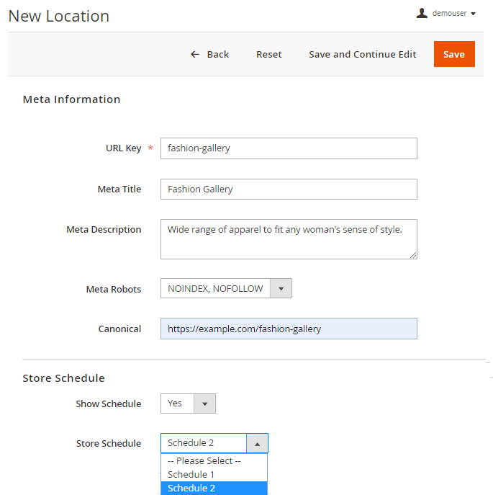Collapse the Store Schedule dropdown arrow
This screenshot has height=495, width=493.
click(257, 444)
